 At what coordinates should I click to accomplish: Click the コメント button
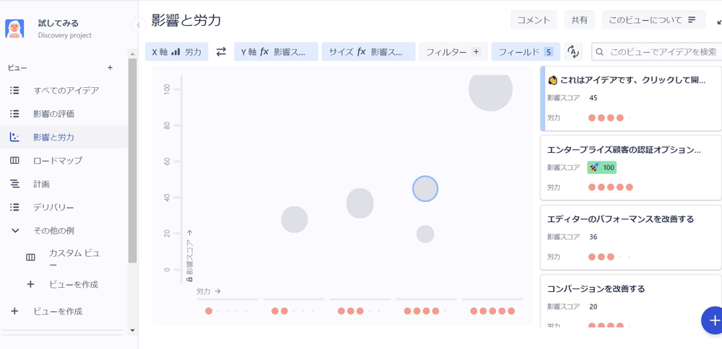pyautogui.click(x=534, y=20)
